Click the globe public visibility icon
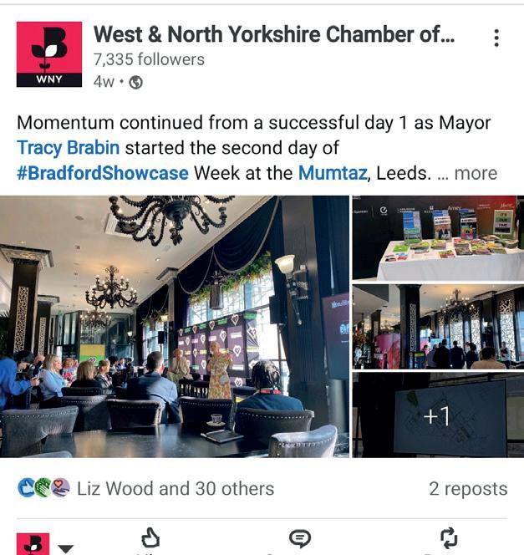 (x=136, y=82)
